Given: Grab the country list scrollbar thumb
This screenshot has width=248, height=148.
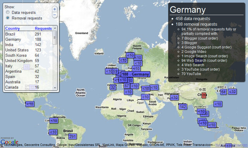Looking at the screenshot, I should (55, 38).
